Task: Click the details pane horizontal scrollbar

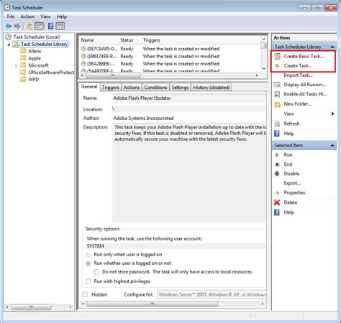Action: pyautogui.click(x=153, y=304)
